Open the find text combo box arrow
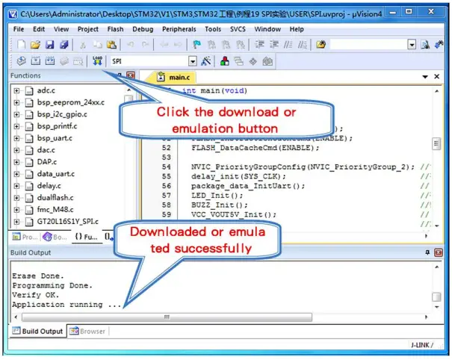The width and height of the screenshot is (452, 360). (412, 45)
